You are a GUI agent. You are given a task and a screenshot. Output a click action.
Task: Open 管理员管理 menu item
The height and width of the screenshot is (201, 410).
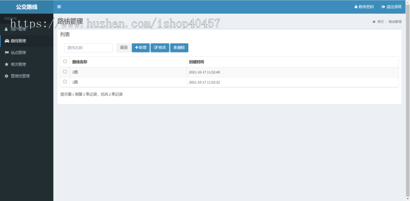click(27, 76)
